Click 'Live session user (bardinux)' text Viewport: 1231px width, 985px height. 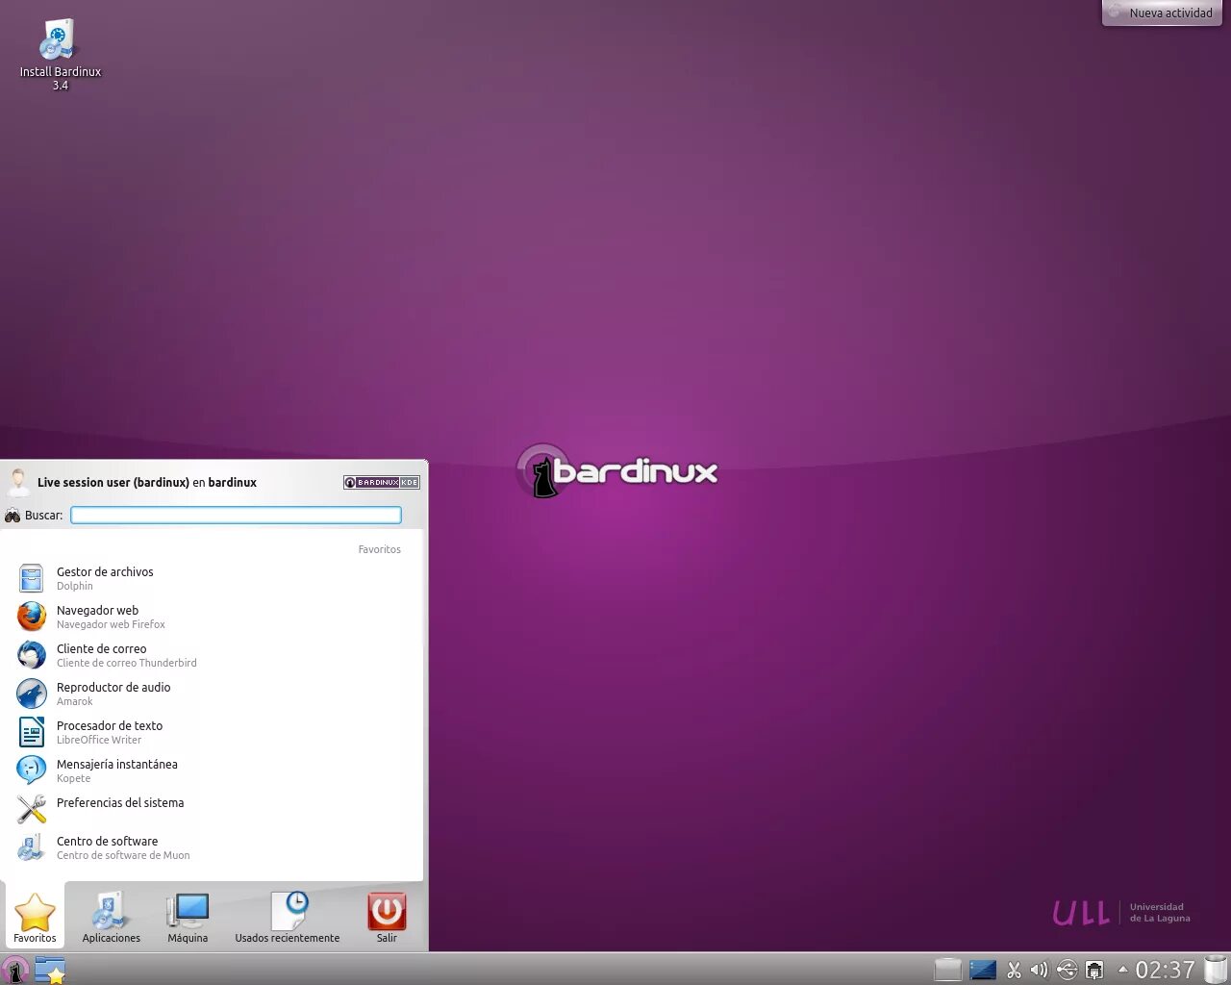click(x=113, y=482)
